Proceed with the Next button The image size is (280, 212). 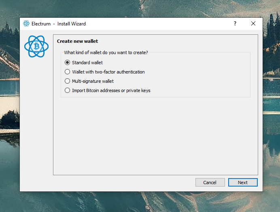coord(243,183)
